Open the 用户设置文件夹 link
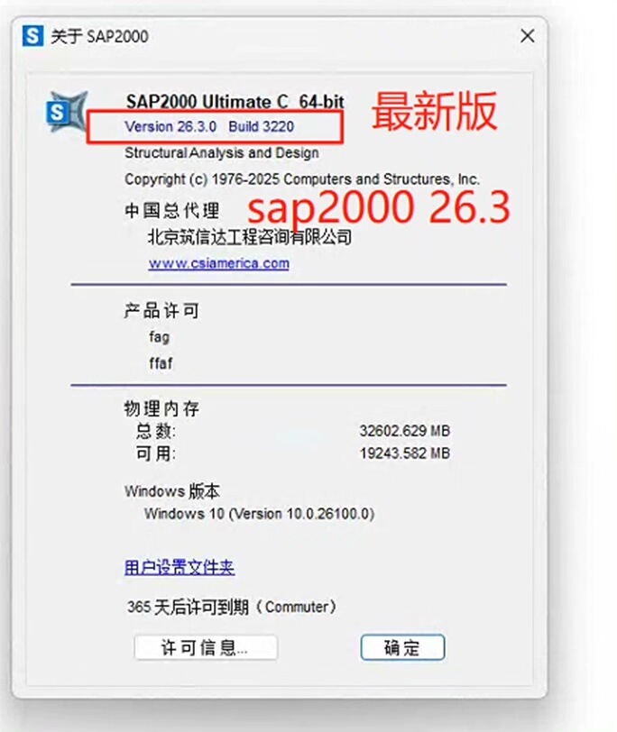This screenshot has height=732, width=617. click(180, 567)
